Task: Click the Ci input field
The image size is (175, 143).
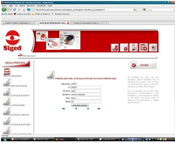Action: [x=86, y=87]
